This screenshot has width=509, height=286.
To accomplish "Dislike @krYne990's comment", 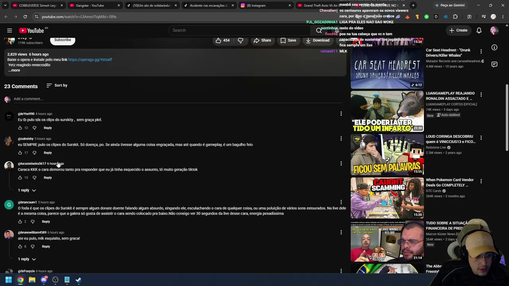I will (x=34, y=128).
